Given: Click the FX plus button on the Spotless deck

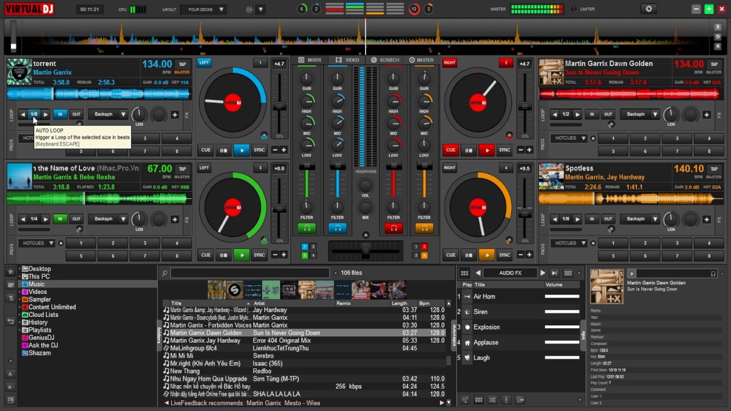Looking at the screenshot, I should coord(706,219).
